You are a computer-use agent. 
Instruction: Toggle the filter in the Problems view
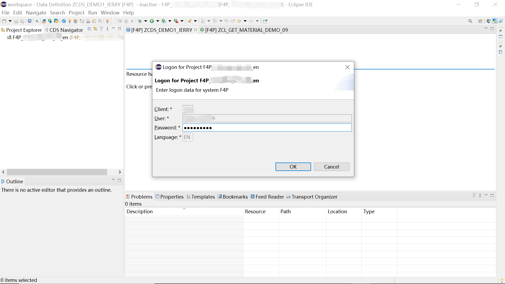[x=474, y=196]
